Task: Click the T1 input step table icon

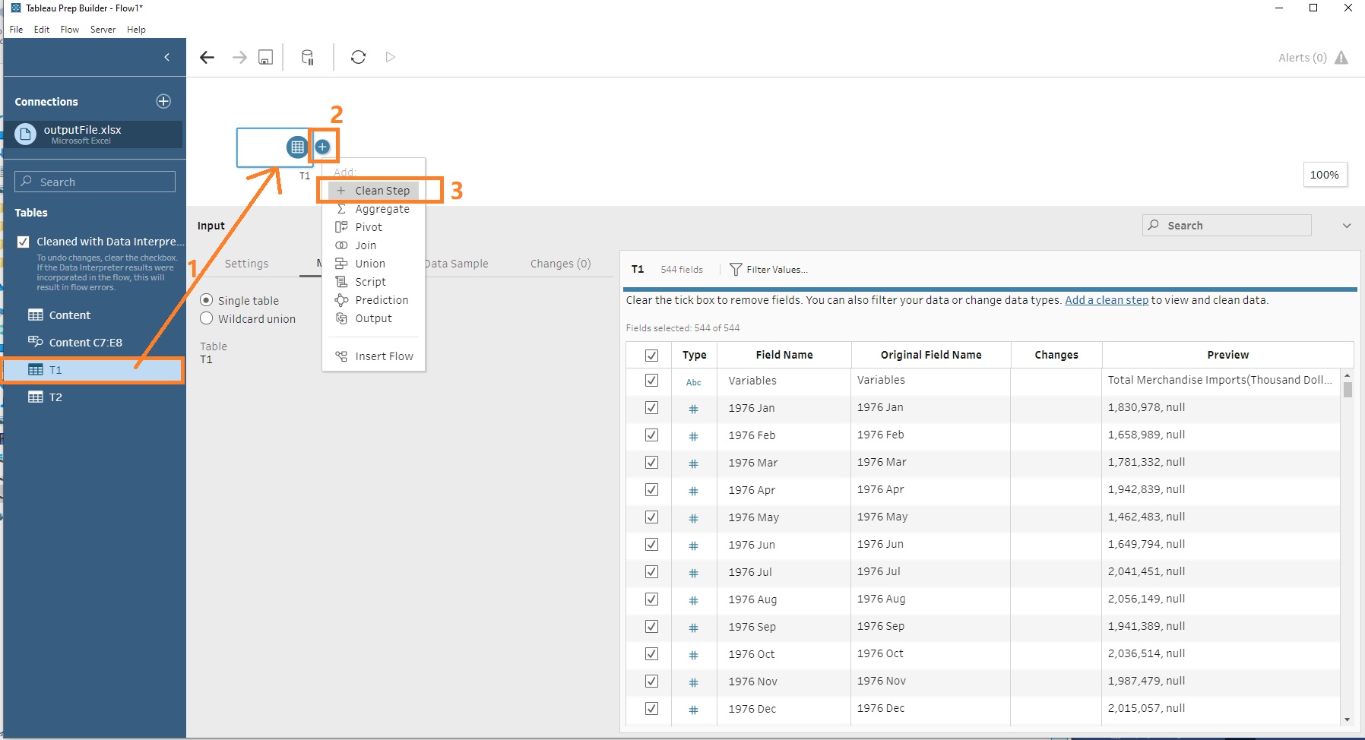Action: click(x=297, y=147)
